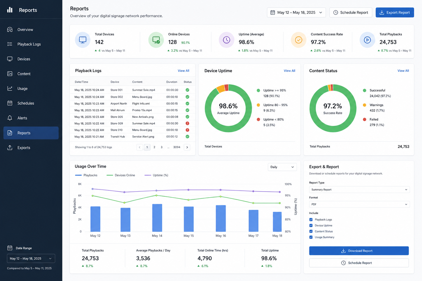Click the Online Devices green monitor icon

pyautogui.click(x=156, y=40)
